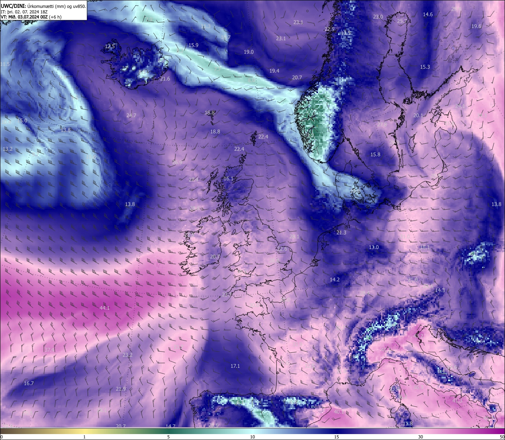Click the 44.1 value over the Atlantic
This screenshot has height=440, width=505.
[105, 308]
